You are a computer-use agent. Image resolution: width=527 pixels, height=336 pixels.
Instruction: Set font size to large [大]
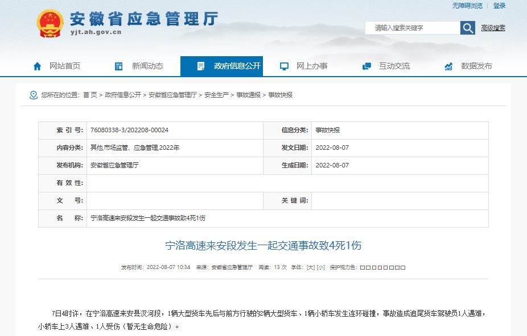coord(310,267)
